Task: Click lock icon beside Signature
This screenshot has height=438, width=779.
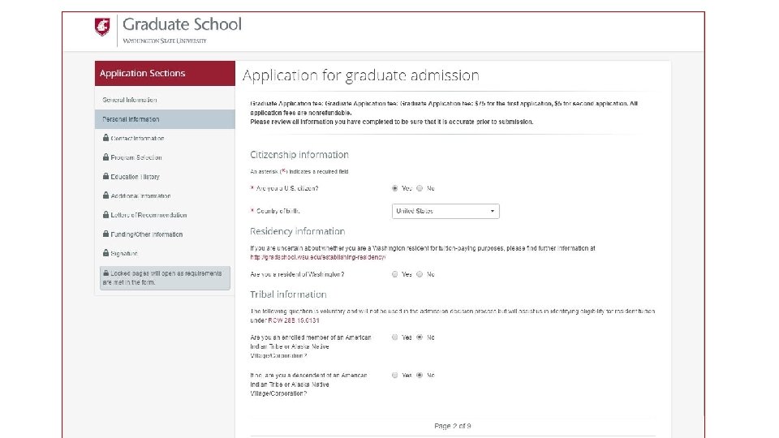Action: click(x=106, y=253)
